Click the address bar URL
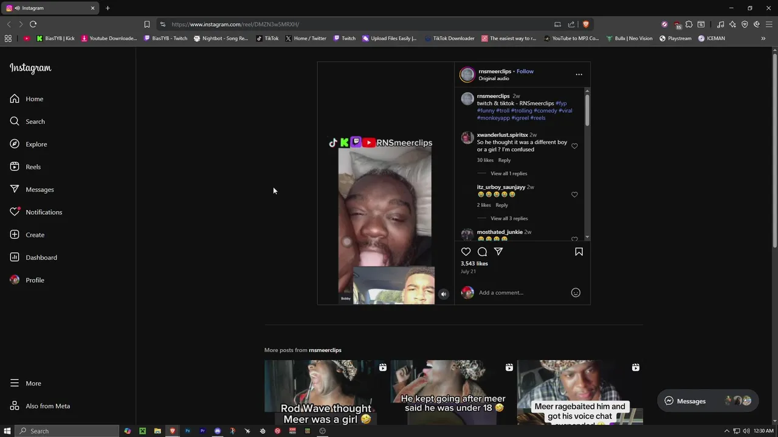The image size is (778, 437). (235, 24)
